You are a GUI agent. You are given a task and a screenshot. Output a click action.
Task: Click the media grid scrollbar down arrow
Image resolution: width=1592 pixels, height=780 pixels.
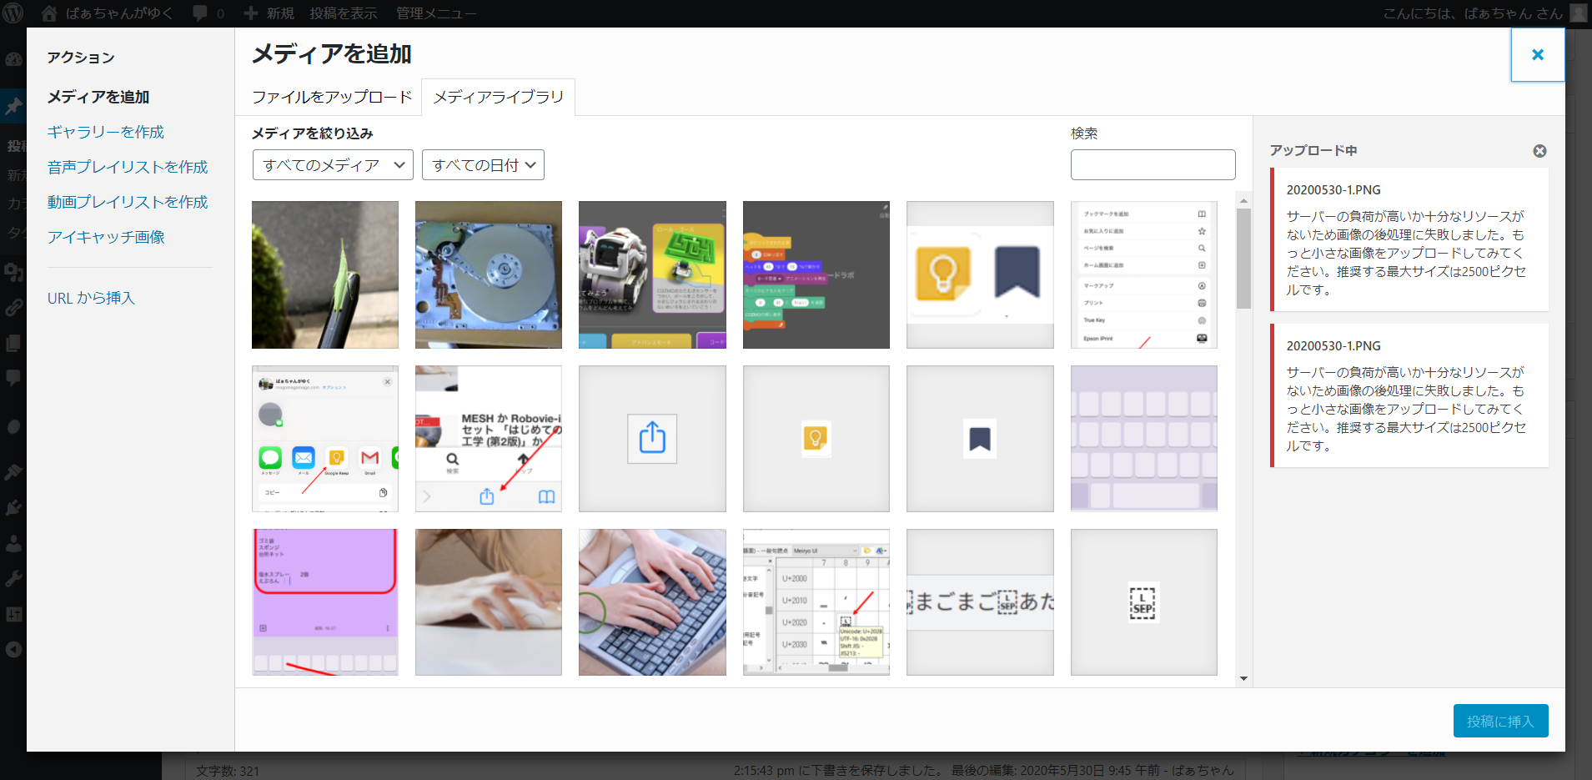1243,679
